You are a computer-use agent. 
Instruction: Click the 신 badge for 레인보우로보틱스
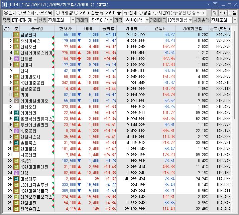coord(16,197)
